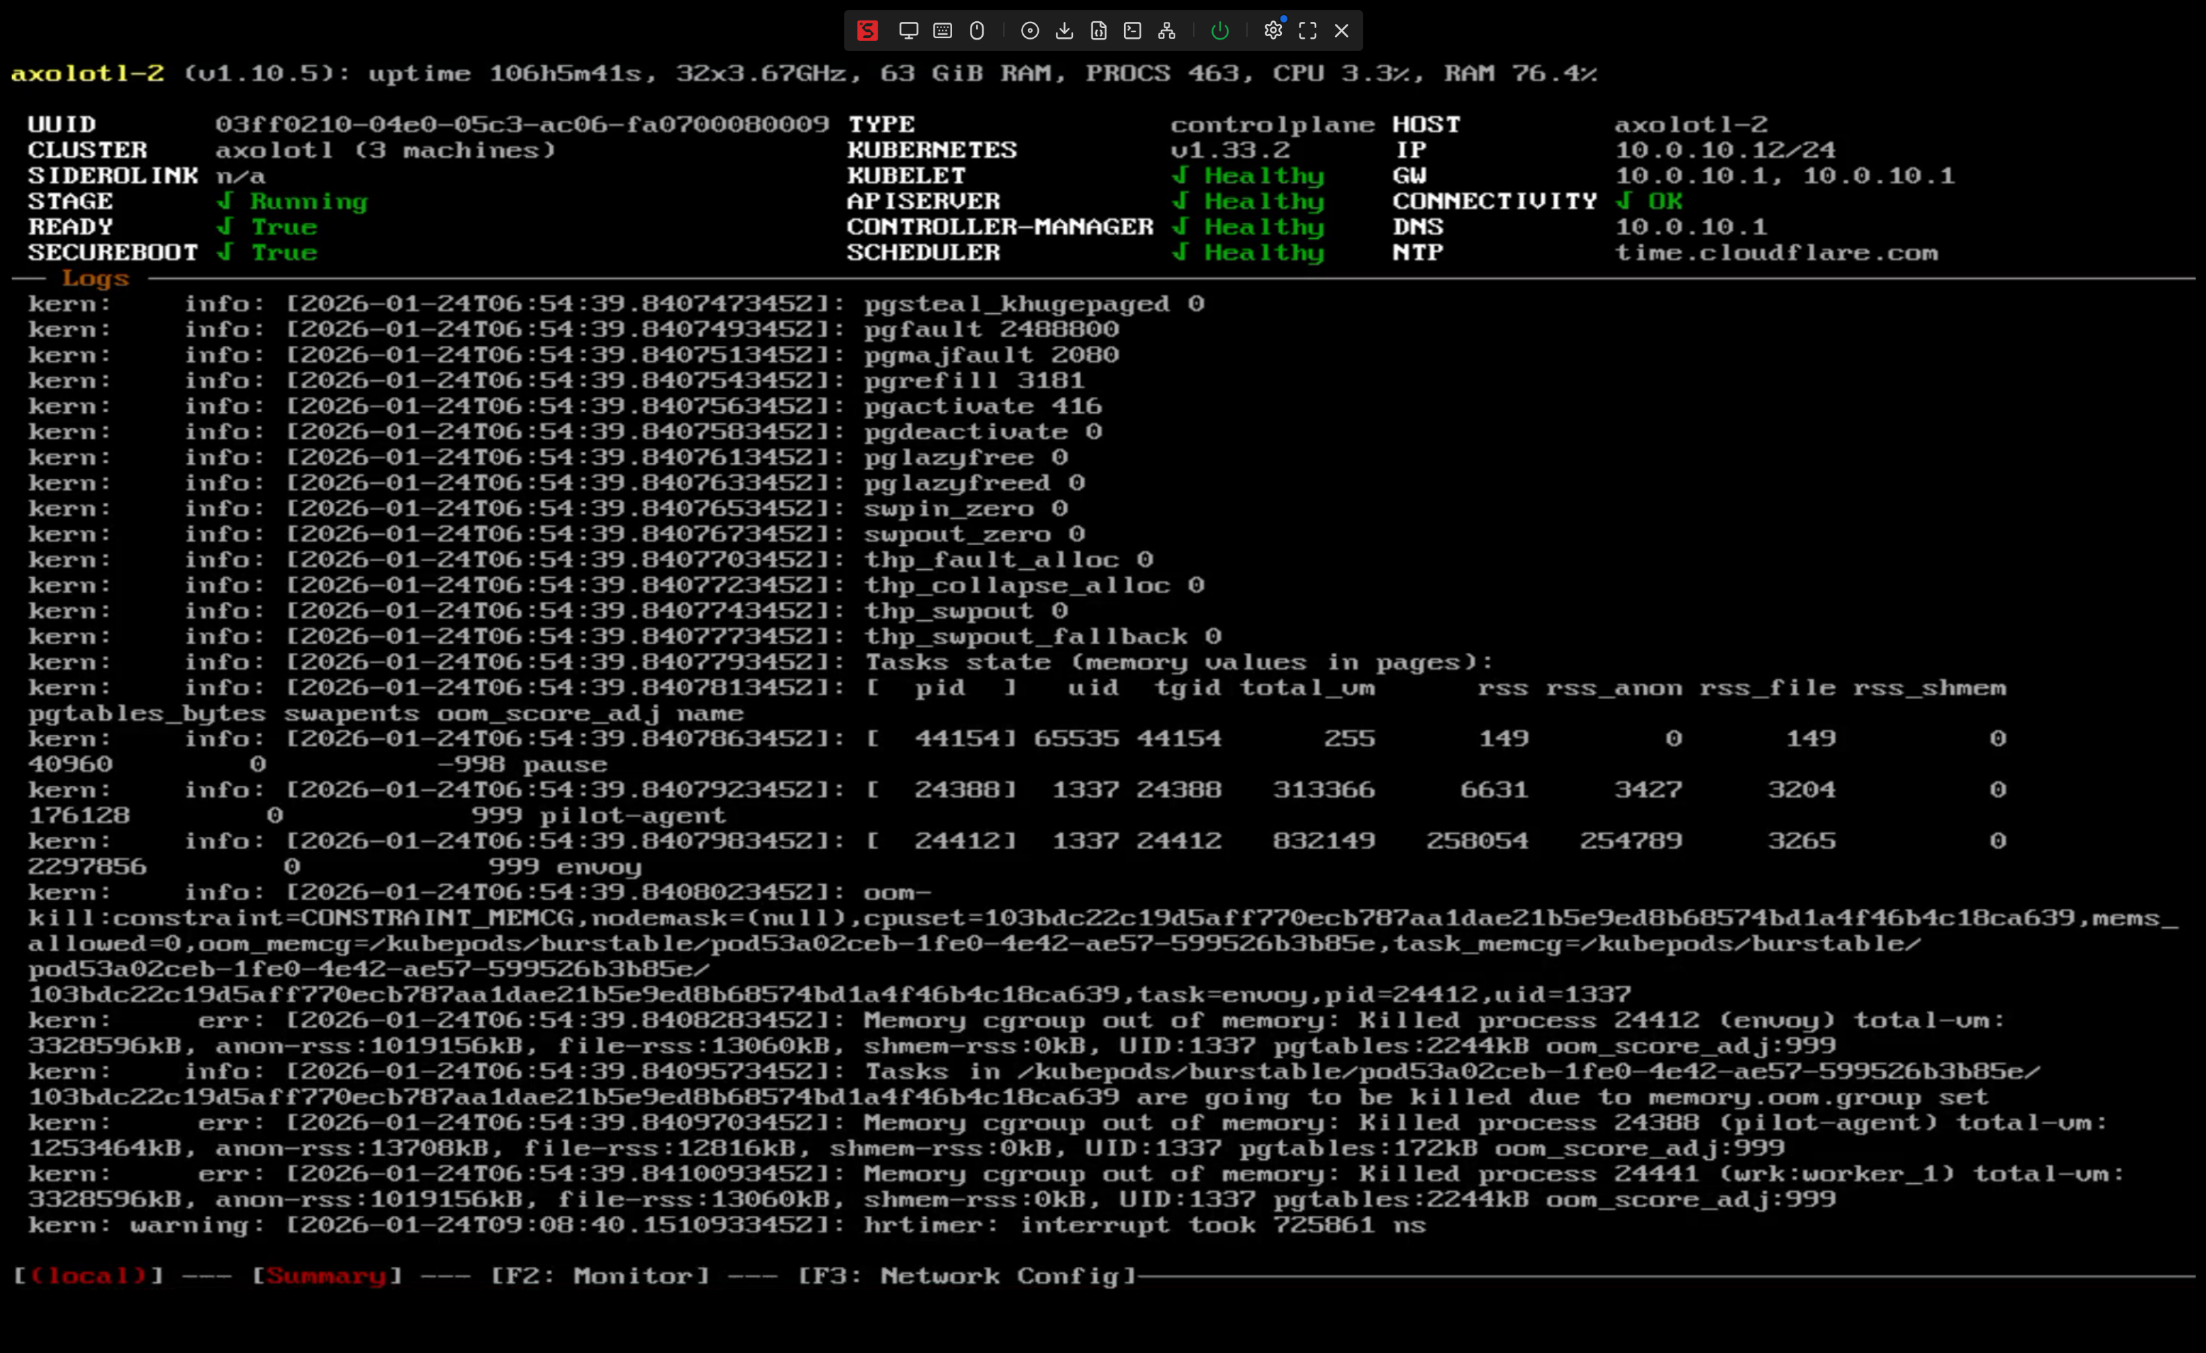Click the (local) node selector
The height and width of the screenshot is (1353, 2206).
point(88,1275)
